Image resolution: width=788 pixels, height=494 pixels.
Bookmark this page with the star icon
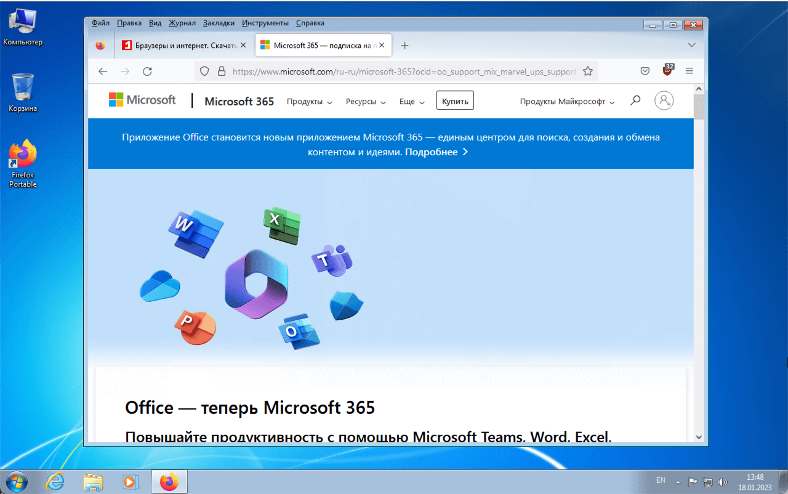(587, 71)
